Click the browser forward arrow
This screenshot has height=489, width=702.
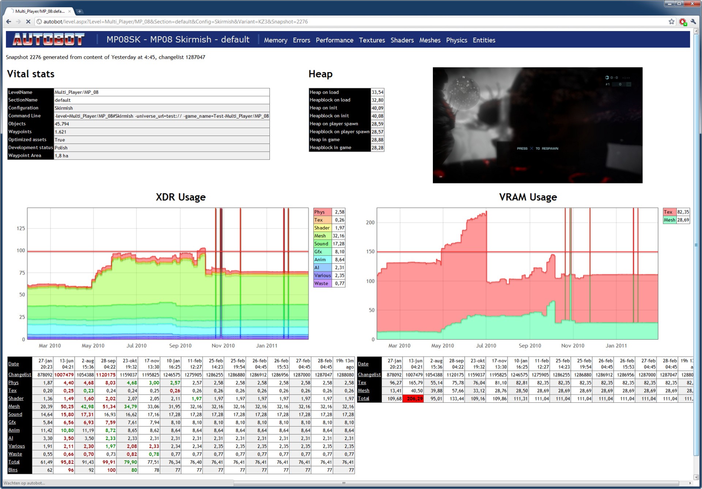pyautogui.click(x=18, y=22)
